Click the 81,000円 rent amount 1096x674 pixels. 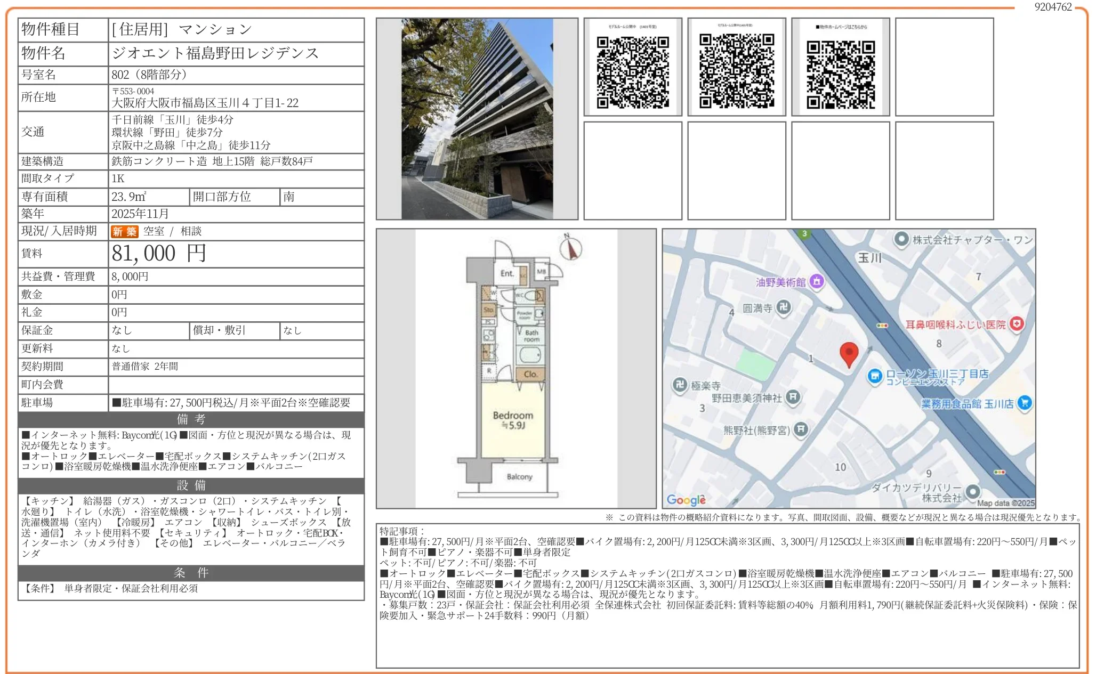point(158,254)
